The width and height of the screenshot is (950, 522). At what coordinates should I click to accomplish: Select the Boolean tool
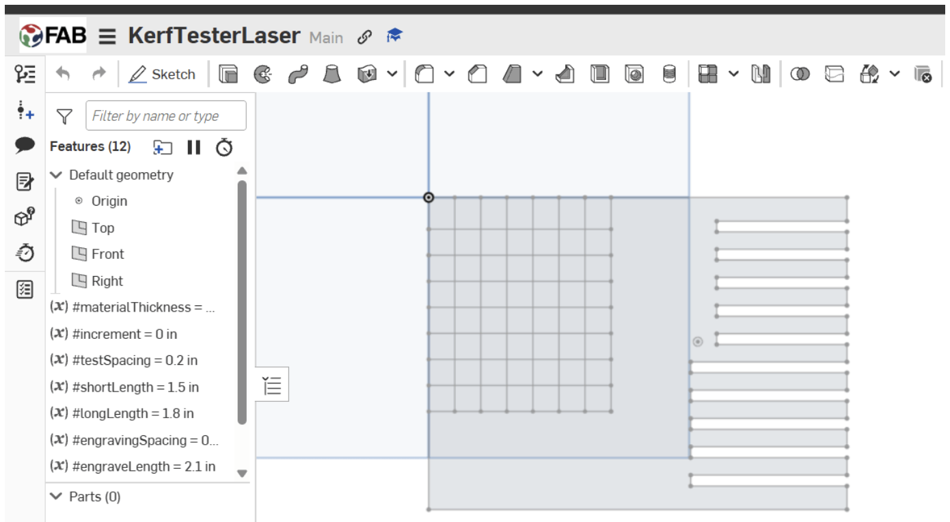coord(800,74)
